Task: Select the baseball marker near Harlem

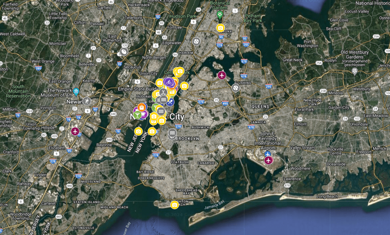Action: (x=196, y=41)
